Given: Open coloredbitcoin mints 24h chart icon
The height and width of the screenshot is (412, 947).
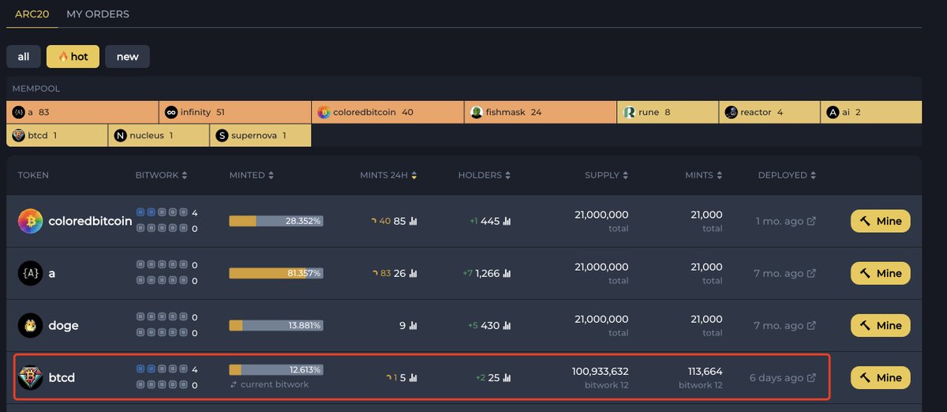Looking at the screenshot, I should (413, 222).
